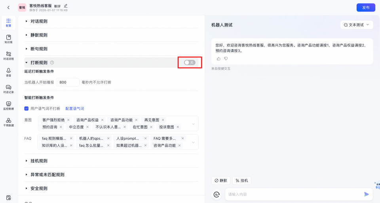Viewport: 380px width, 203px height.
Task: Open the 监控数据 sidebar section
Action: 8,105
